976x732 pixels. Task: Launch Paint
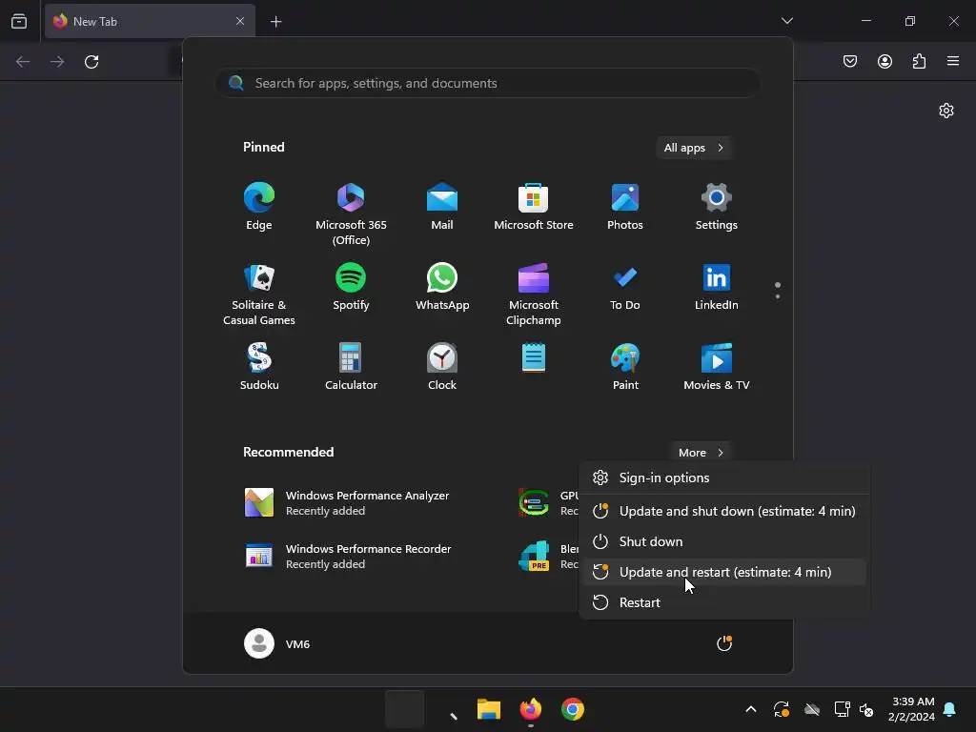[625, 367]
